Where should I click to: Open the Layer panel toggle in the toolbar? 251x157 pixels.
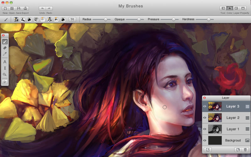point(236,8)
